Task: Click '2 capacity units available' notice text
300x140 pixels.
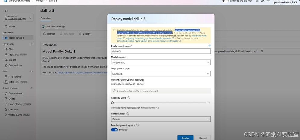Action: pos(137,91)
